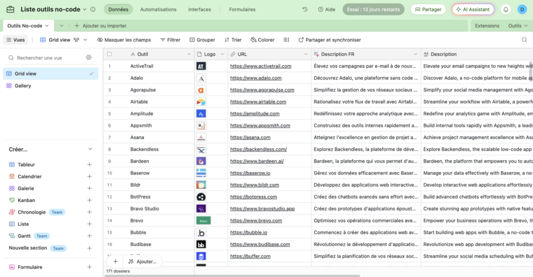
Task: Expand the tables list chevron
Action: pos(61,26)
